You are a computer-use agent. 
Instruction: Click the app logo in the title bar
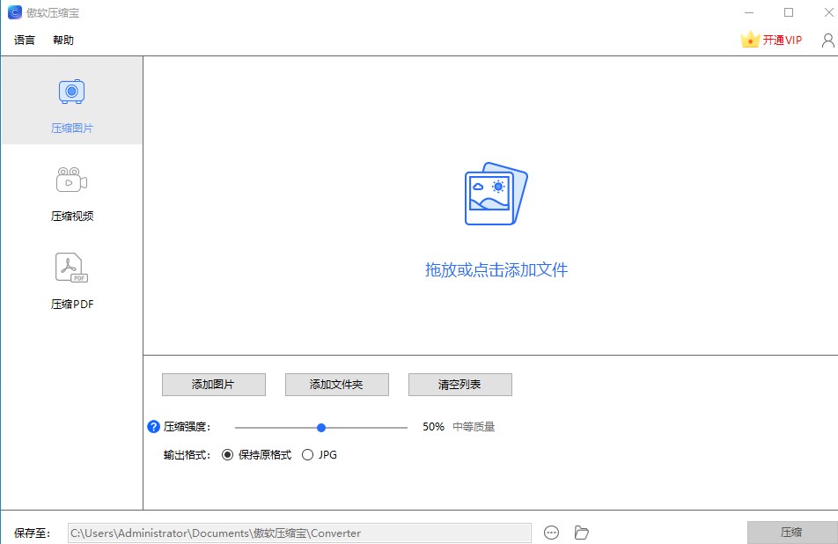point(12,12)
